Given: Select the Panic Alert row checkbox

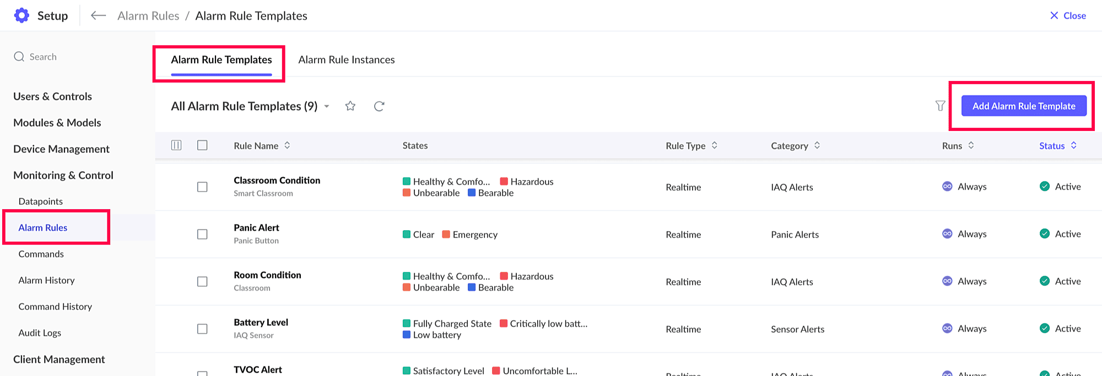Looking at the screenshot, I should tap(202, 235).
